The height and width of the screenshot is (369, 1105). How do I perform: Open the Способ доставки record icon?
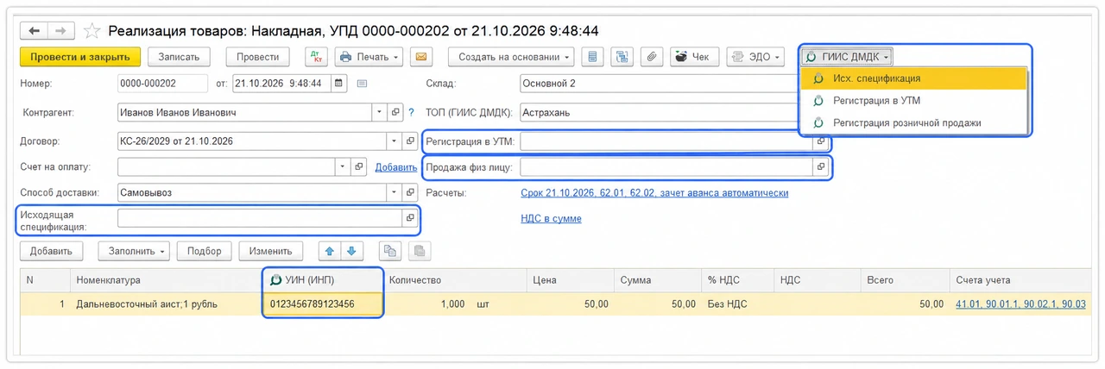[411, 193]
